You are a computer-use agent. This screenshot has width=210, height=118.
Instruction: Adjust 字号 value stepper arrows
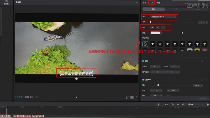207,22
